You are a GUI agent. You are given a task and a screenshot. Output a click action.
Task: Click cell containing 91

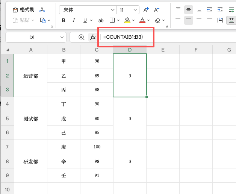pos(97,175)
